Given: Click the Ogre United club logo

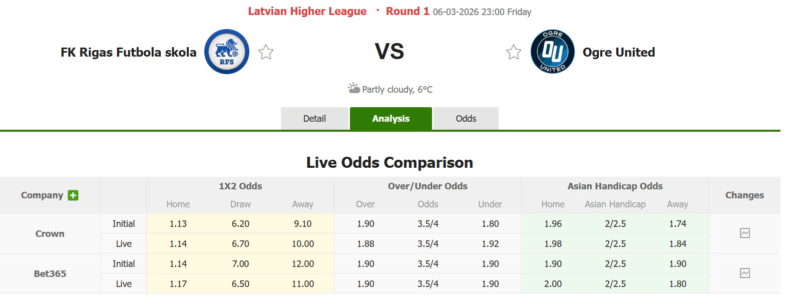Looking at the screenshot, I should click(x=553, y=52).
